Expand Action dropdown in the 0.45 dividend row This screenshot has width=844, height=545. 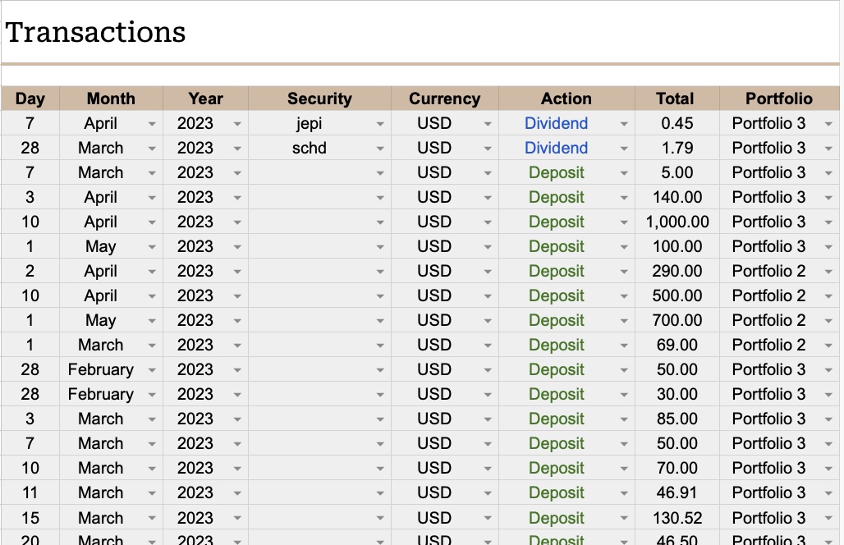click(624, 124)
